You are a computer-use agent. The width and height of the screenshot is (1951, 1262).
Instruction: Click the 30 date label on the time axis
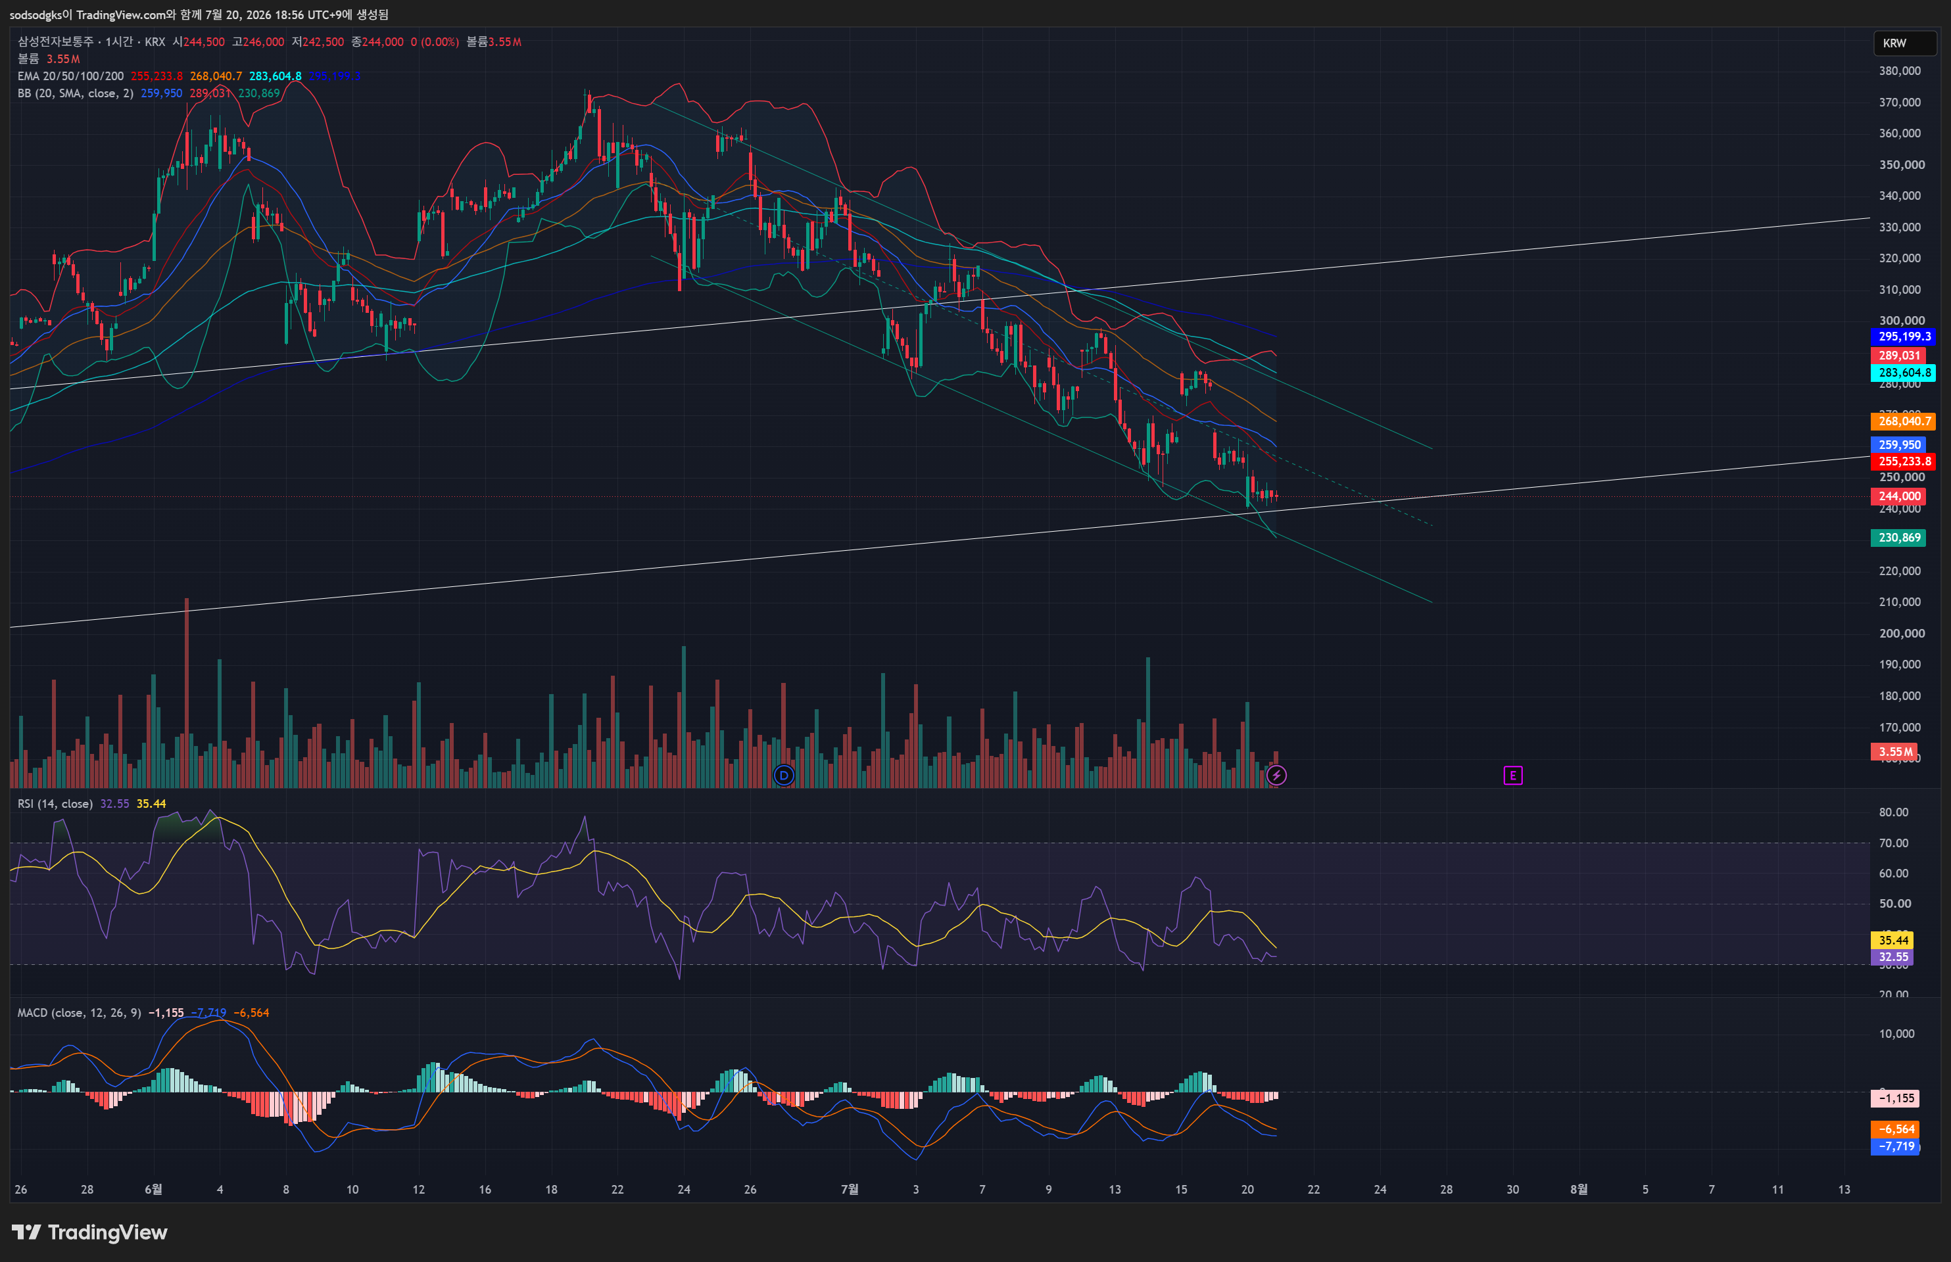click(1512, 1189)
